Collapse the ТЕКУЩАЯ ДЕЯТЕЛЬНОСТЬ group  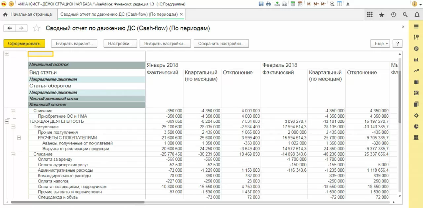point(6,121)
